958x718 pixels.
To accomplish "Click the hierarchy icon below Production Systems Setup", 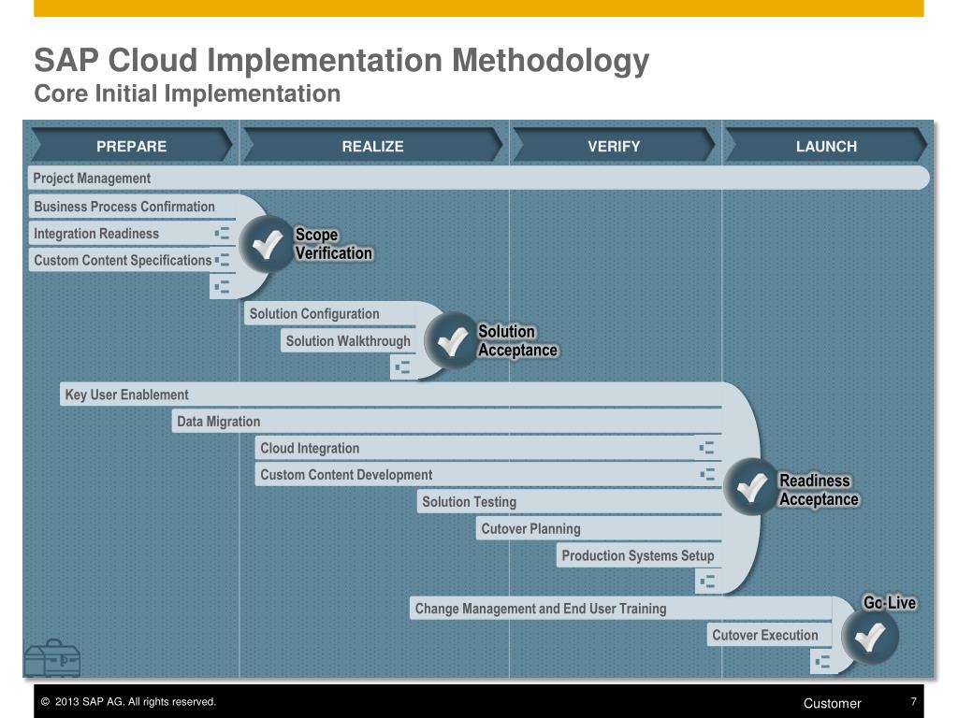I will [x=707, y=582].
